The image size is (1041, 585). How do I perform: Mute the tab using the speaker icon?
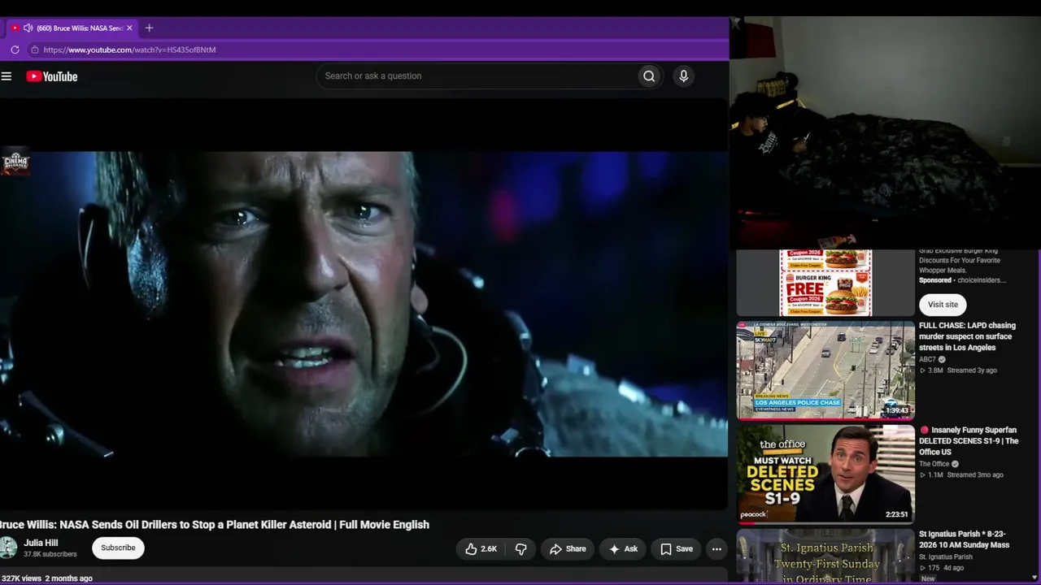(28, 28)
